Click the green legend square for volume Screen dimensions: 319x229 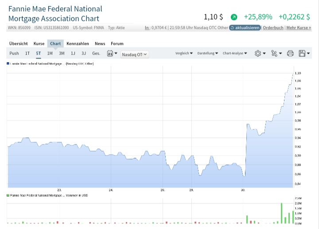point(8,195)
